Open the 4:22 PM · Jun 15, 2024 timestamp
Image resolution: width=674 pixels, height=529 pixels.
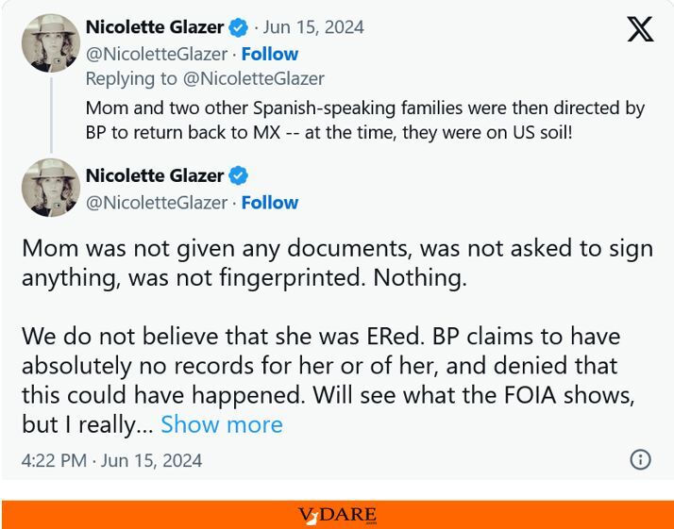(111, 461)
